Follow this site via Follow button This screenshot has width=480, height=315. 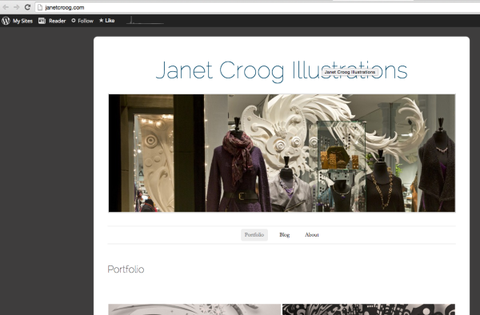coord(82,21)
